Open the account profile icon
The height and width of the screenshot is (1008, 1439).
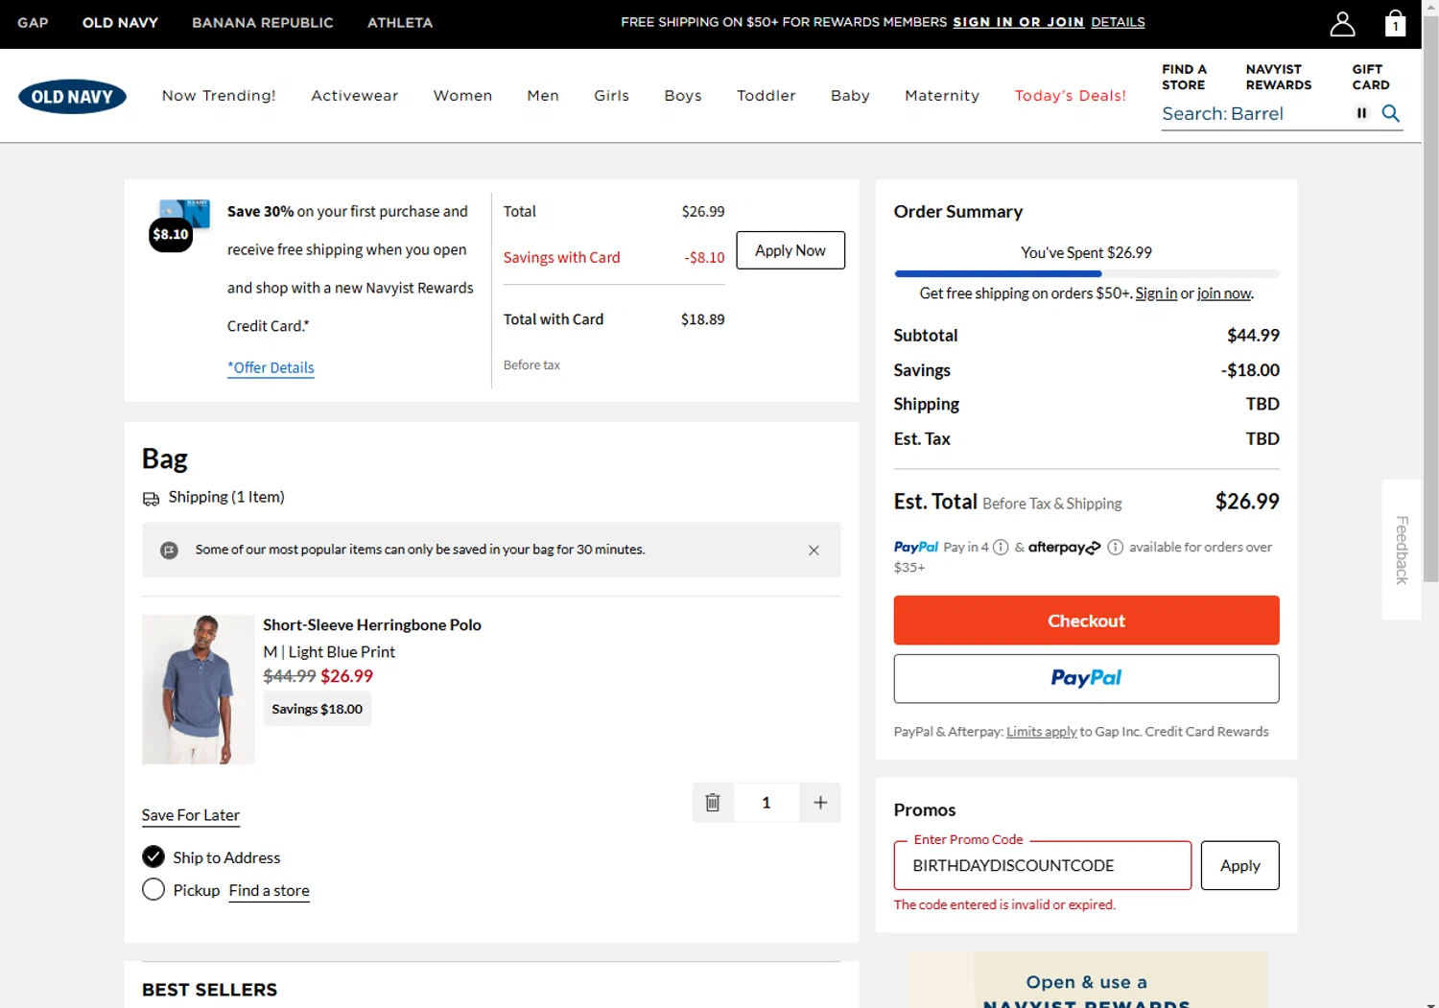click(1342, 24)
